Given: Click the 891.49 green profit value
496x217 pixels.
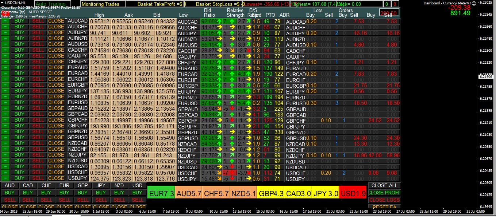Looking at the screenshot, I should pyautogui.click(x=460, y=13).
